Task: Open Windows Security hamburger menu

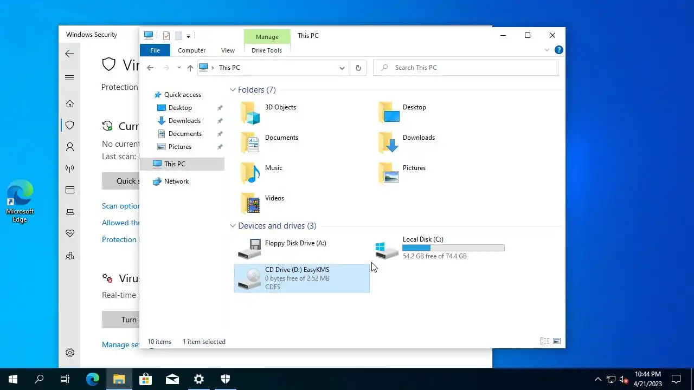Action: 69,78
